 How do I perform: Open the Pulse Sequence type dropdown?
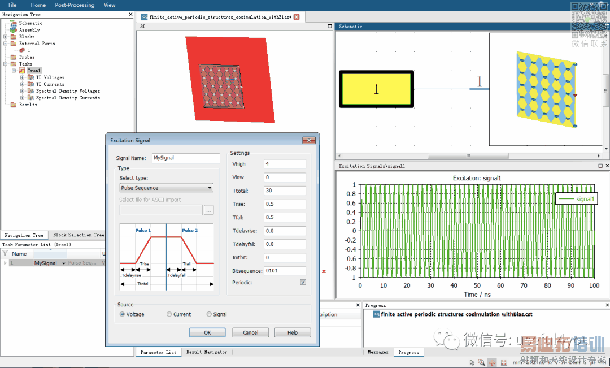coord(166,188)
